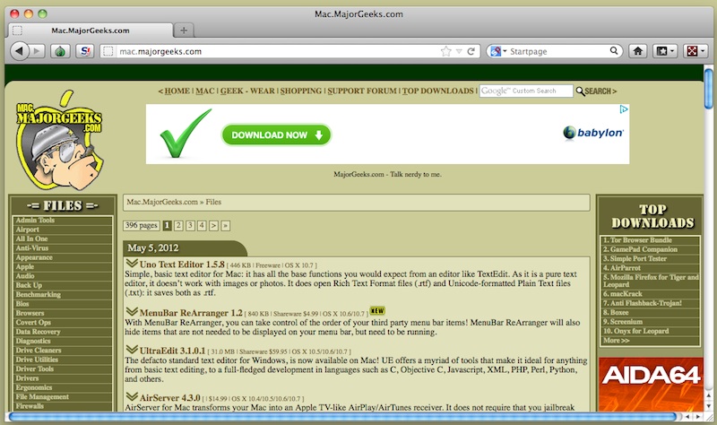Click the Home icon in Firefox toolbar
The image size is (717, 425).
coord(636,51)
